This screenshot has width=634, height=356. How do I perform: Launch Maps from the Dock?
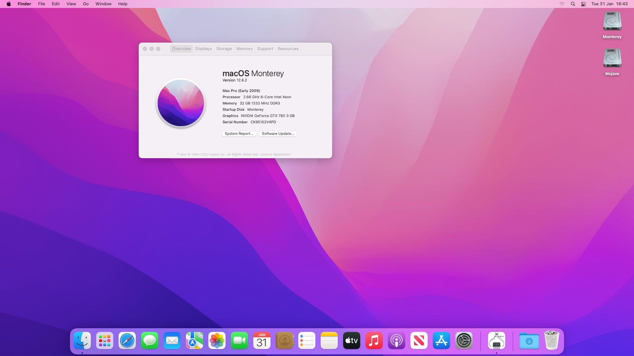[195, 341]
